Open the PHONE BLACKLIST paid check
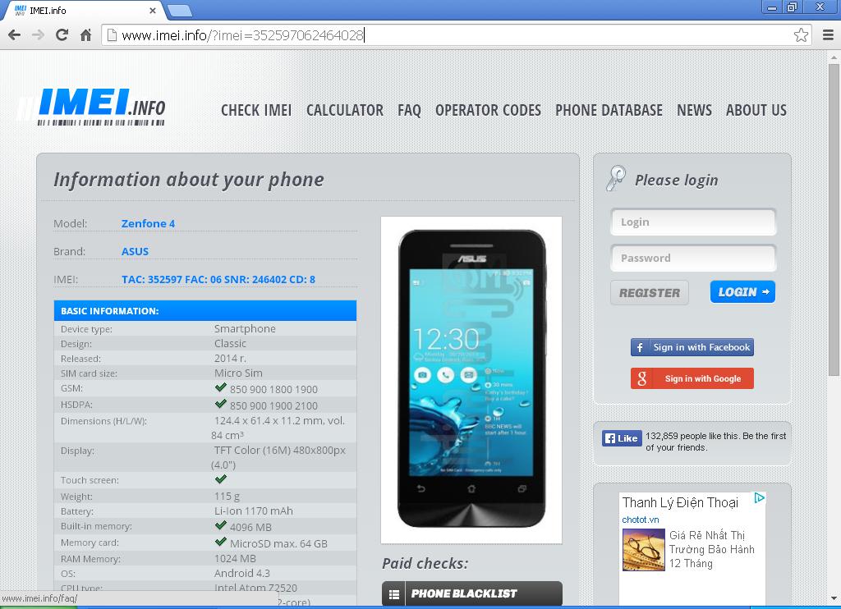The image size is (841, 609). coord(472,594)
